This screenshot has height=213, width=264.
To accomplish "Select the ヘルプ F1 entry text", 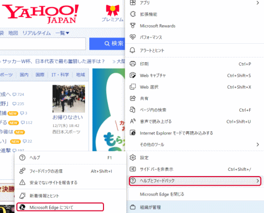I will coord(35,158).
